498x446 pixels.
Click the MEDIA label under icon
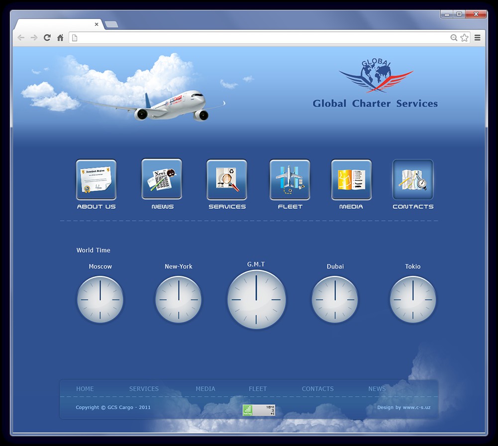[x=351, y=207]
